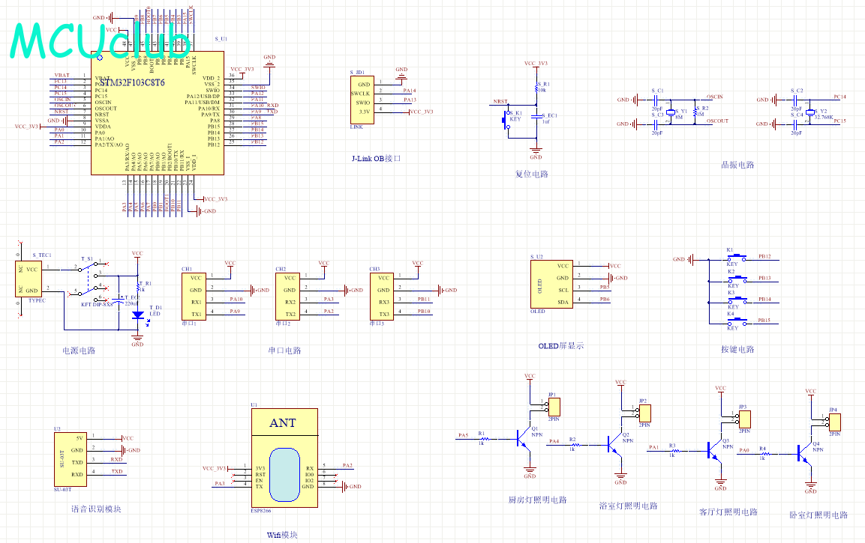The width and height of the screenshot is (865, 543).
Task: Click the '浴室灯照明电路' label
Action: tap(629, 506)
